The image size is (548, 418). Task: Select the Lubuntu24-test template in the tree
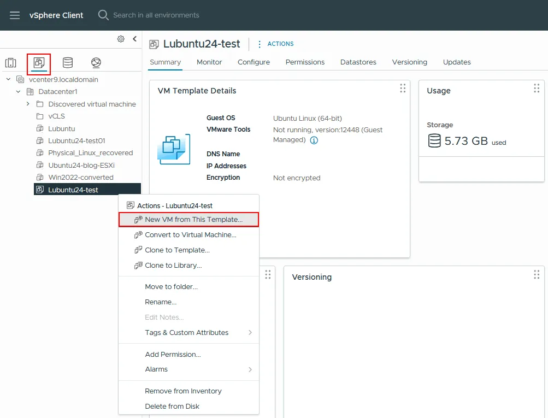(87, 190)
